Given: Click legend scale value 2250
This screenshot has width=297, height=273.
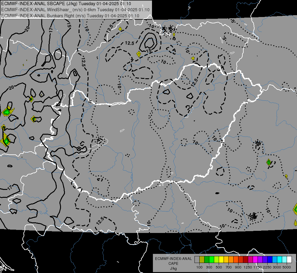Looking at the screenshot, I should (267, 267).
